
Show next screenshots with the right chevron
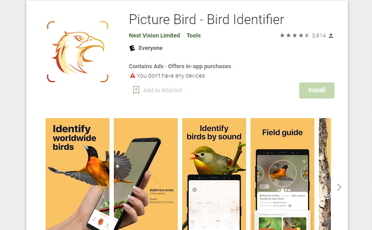339,187
